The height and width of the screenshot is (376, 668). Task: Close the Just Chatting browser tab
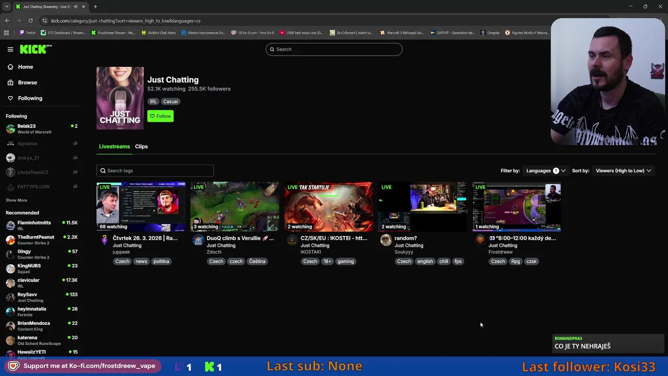83,6
